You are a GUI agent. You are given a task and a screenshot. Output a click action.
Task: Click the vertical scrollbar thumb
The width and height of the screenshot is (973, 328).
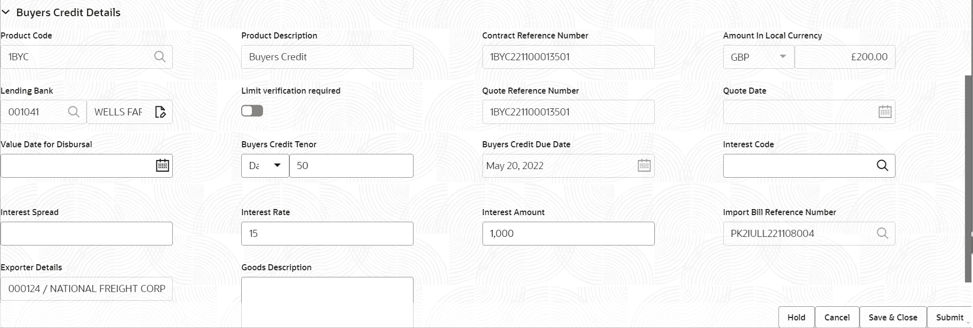pos(968,179)
